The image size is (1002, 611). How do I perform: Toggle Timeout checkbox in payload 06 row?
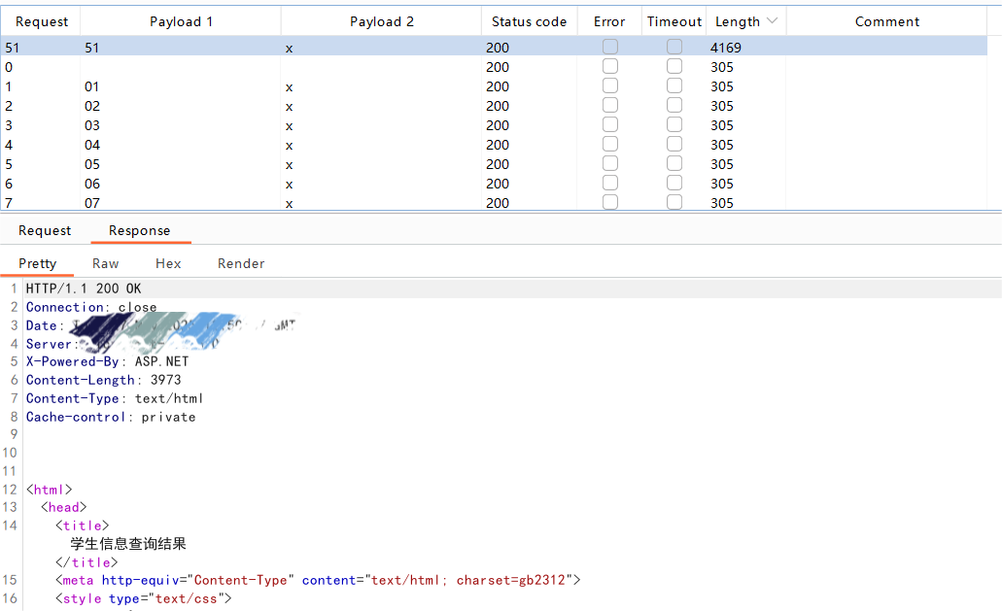pyautogui.click(x=674, y=184)
